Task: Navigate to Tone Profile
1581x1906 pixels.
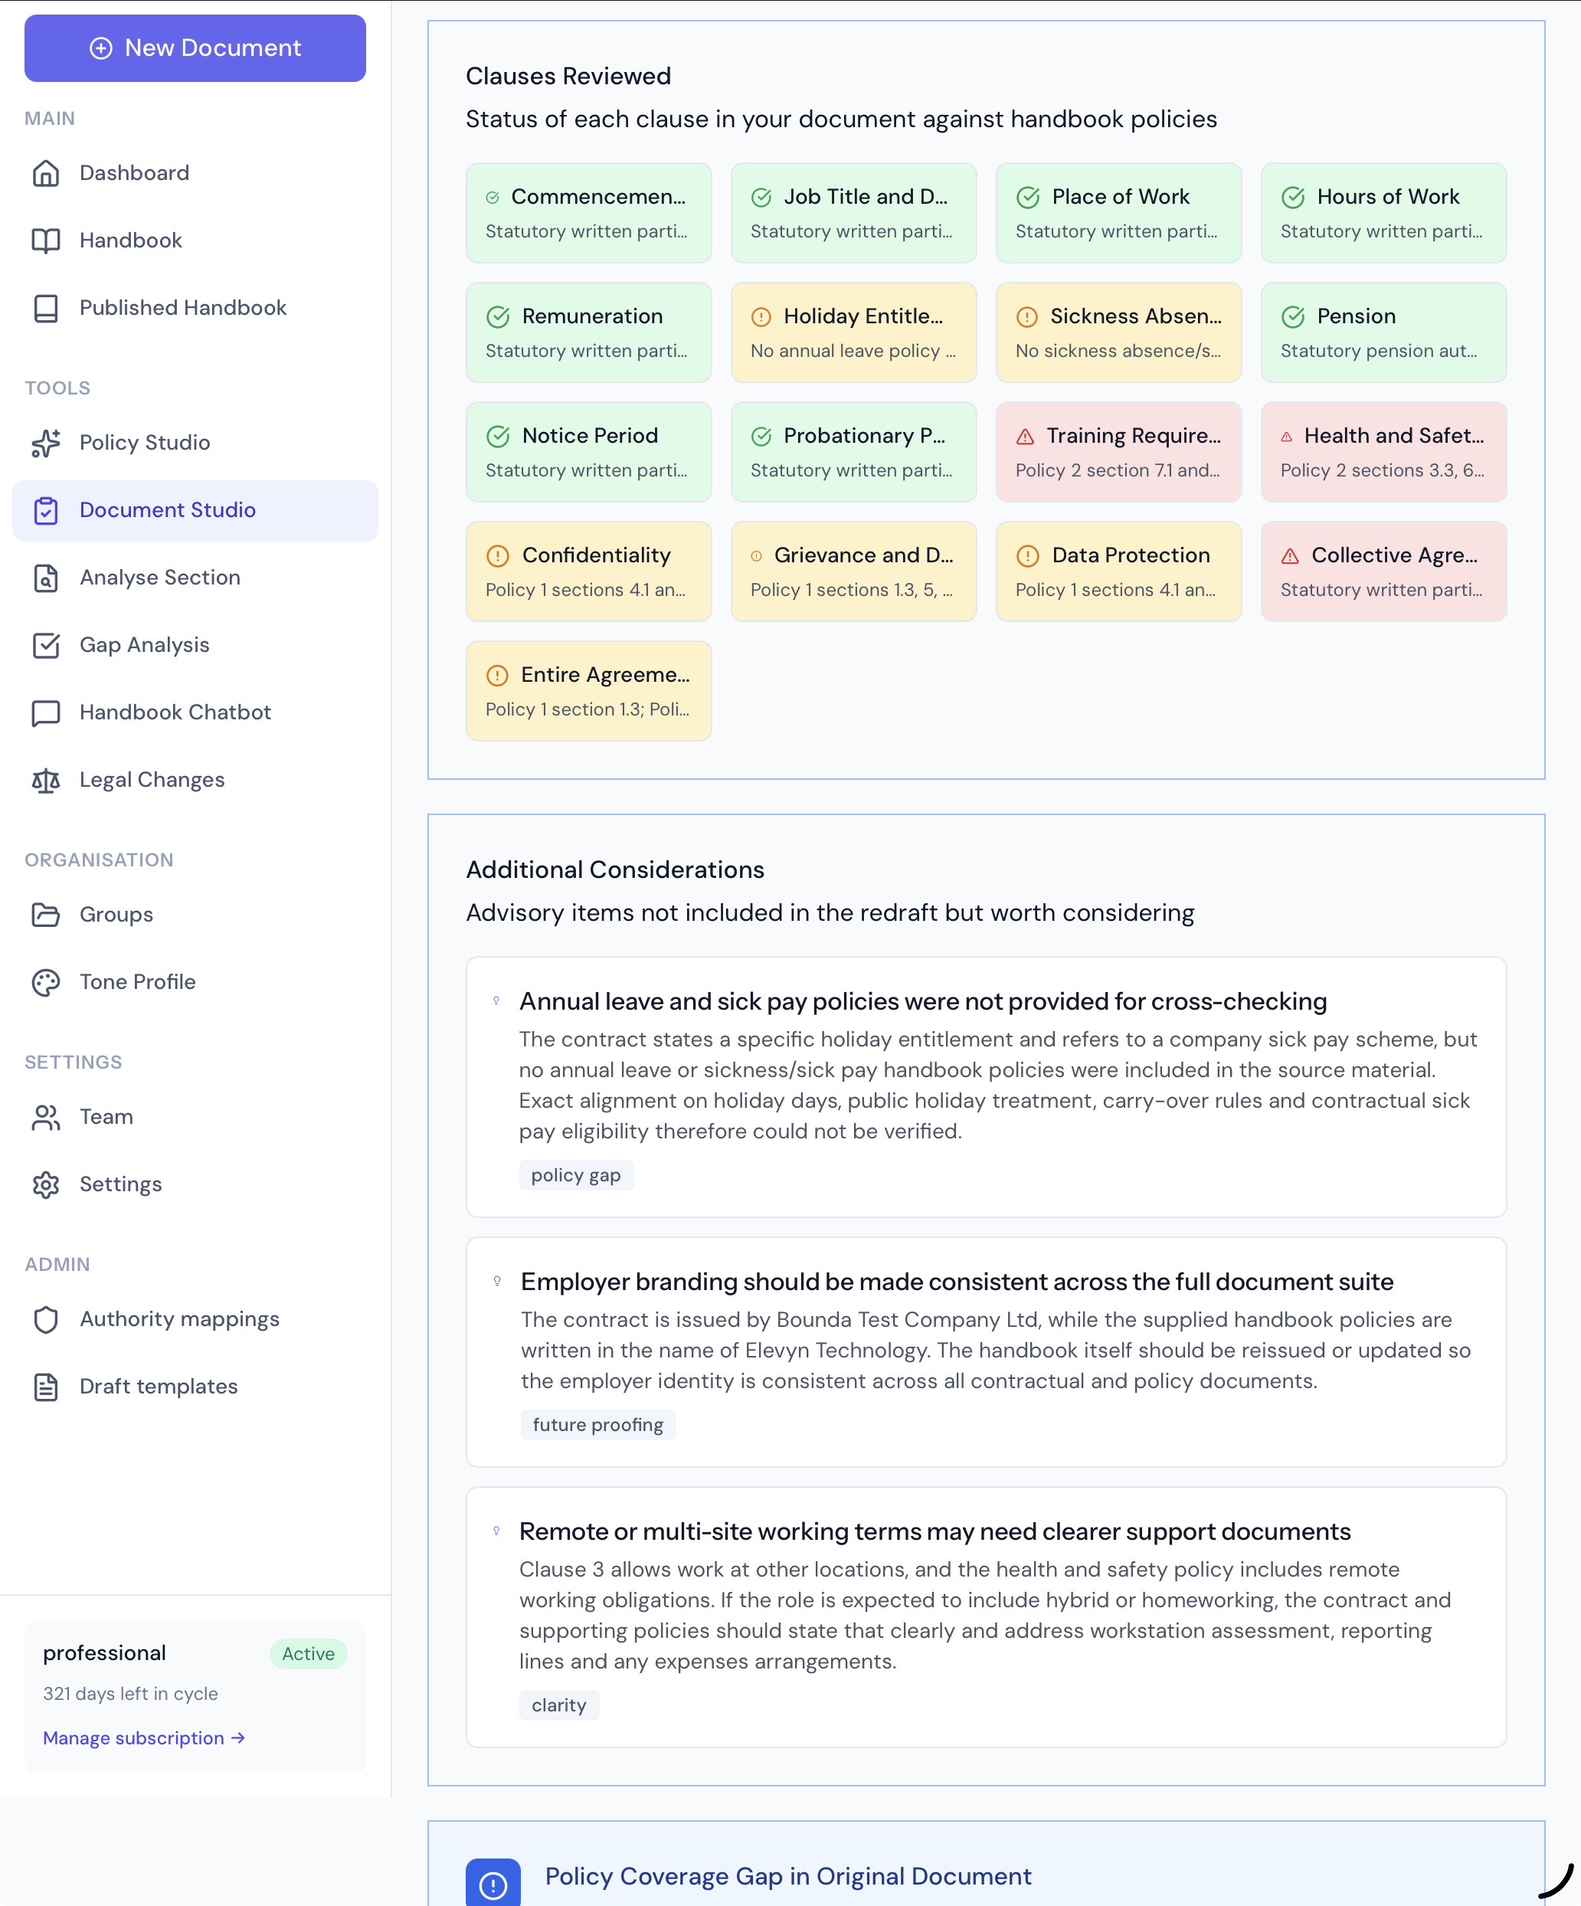Action: pyautogui.click(x=195, y=982)
